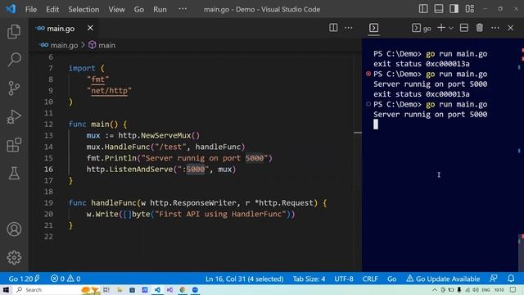The height and width of the screenshot is (295, 524).
Task: Click the handleFunc definition on line 19
Action: (x=114, y=203)
